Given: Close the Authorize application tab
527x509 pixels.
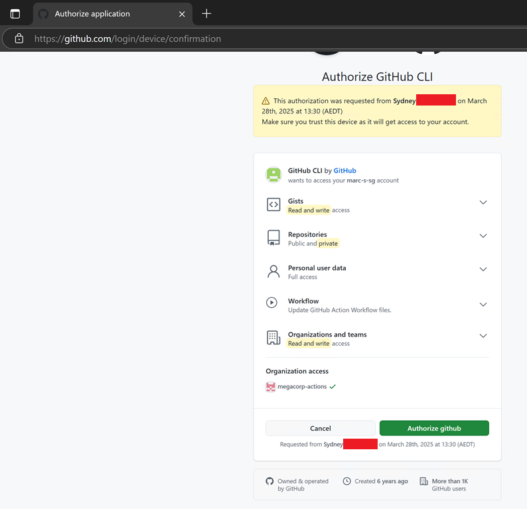Looking at the screenshot, I should point(182,14).
